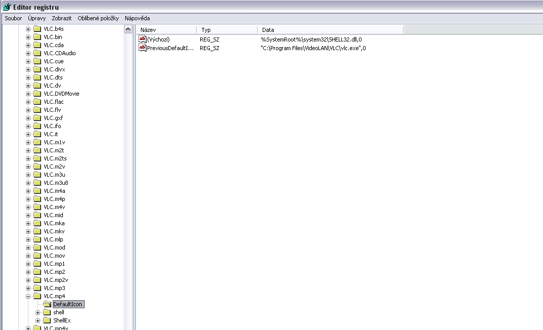Expand the VLC.mp3 key
Screen dimensions: 543x330
[x=28, y=288]
